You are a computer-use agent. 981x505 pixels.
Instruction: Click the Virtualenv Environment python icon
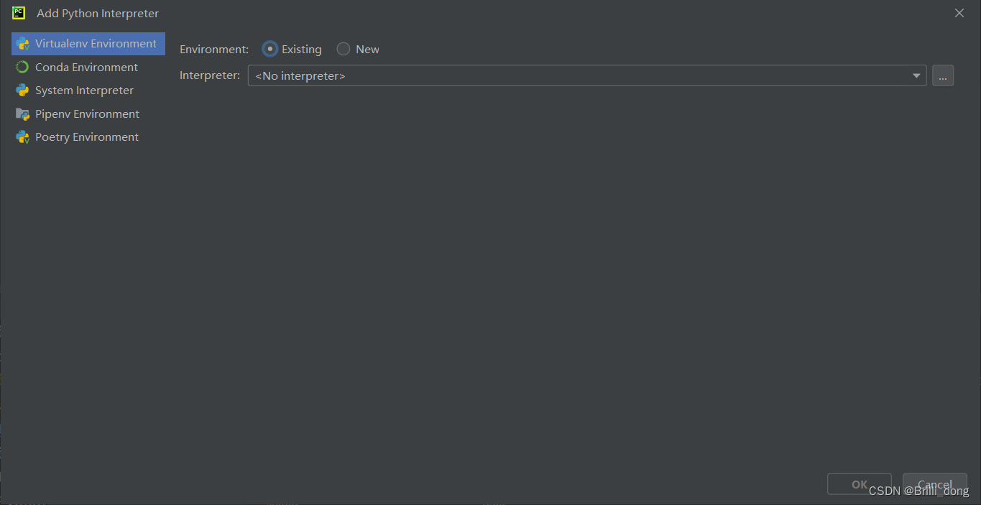click(x=22, y=44)
